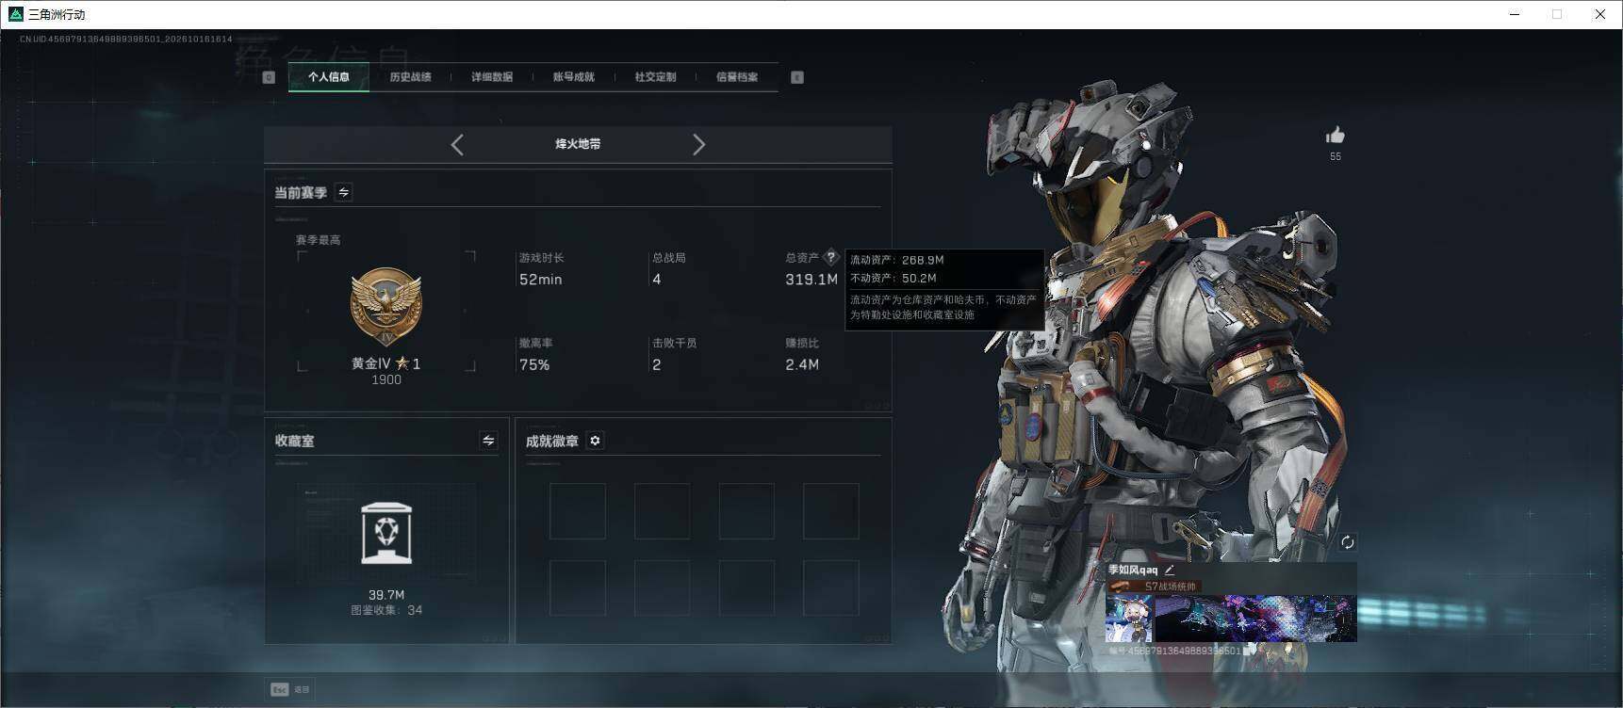Open the collection room display case icon
The width and height of the screenshot is (1623, 708).
(386, 533)
